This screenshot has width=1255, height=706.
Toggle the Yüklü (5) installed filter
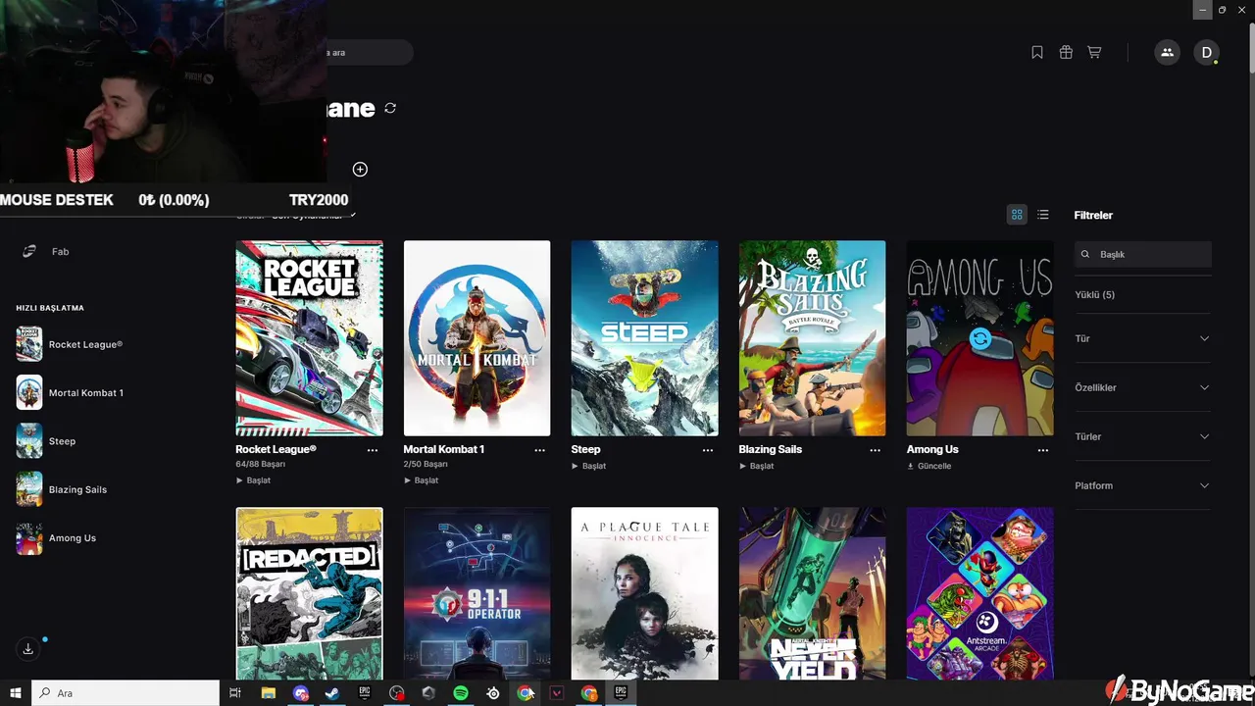pyautogui.click(x=1094, y=294)
